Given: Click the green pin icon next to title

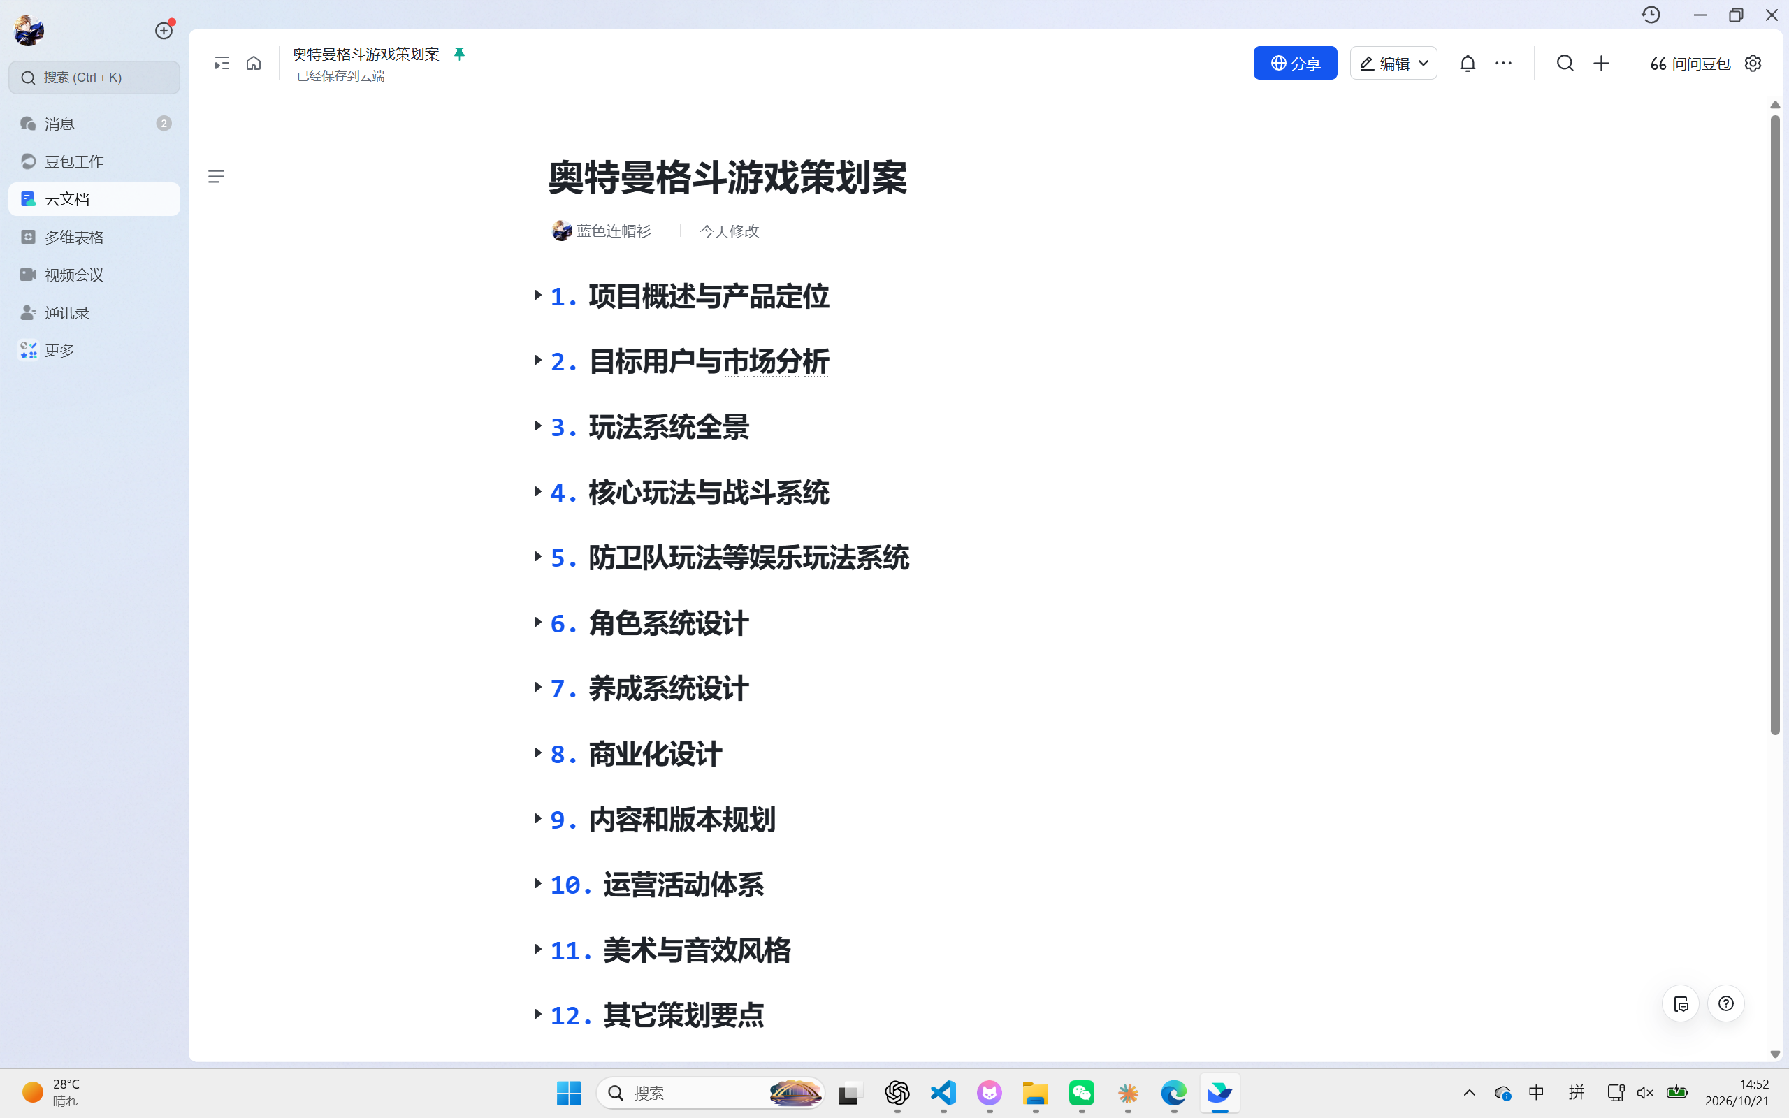Looking at the screenshot, I should click(x=459, y=54).
